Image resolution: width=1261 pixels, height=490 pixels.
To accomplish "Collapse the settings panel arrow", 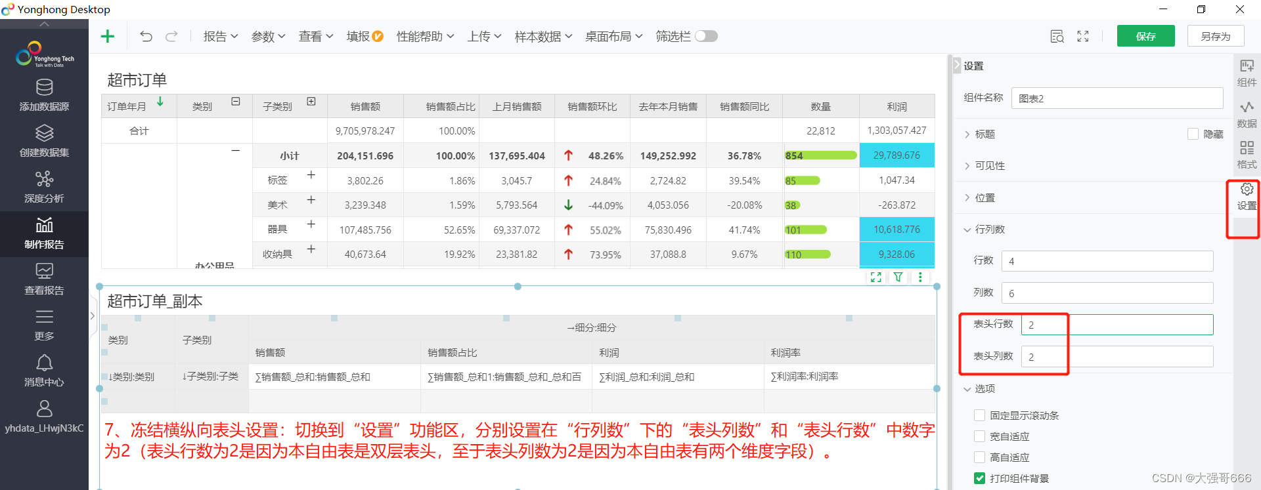I will 957,65.
